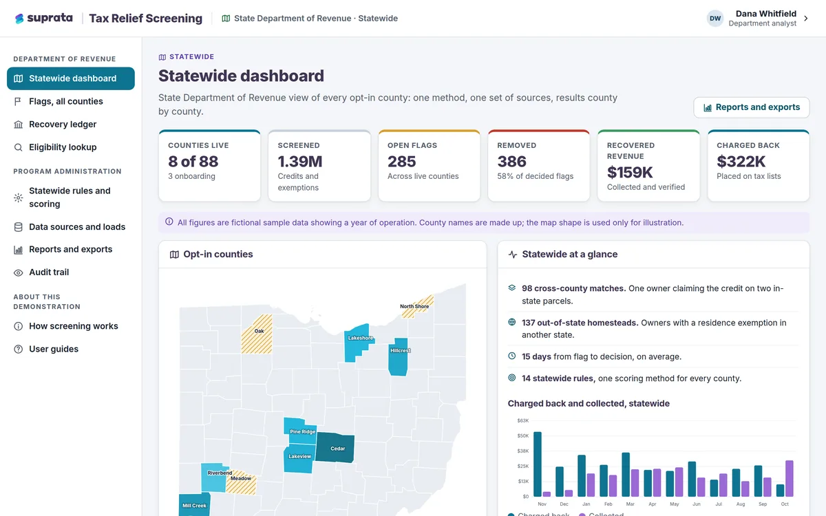This screenshot has width=826, height=516.
Task: Open the Recovery ledger page
Action: click(71, 125)
